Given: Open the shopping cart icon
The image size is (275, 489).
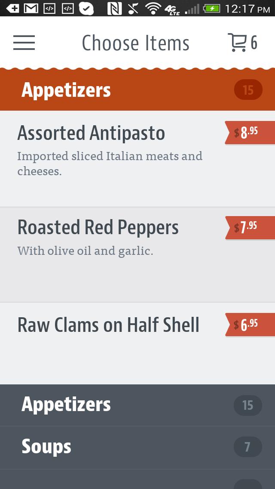Looking at the screenshot, I should pos(236,43).
